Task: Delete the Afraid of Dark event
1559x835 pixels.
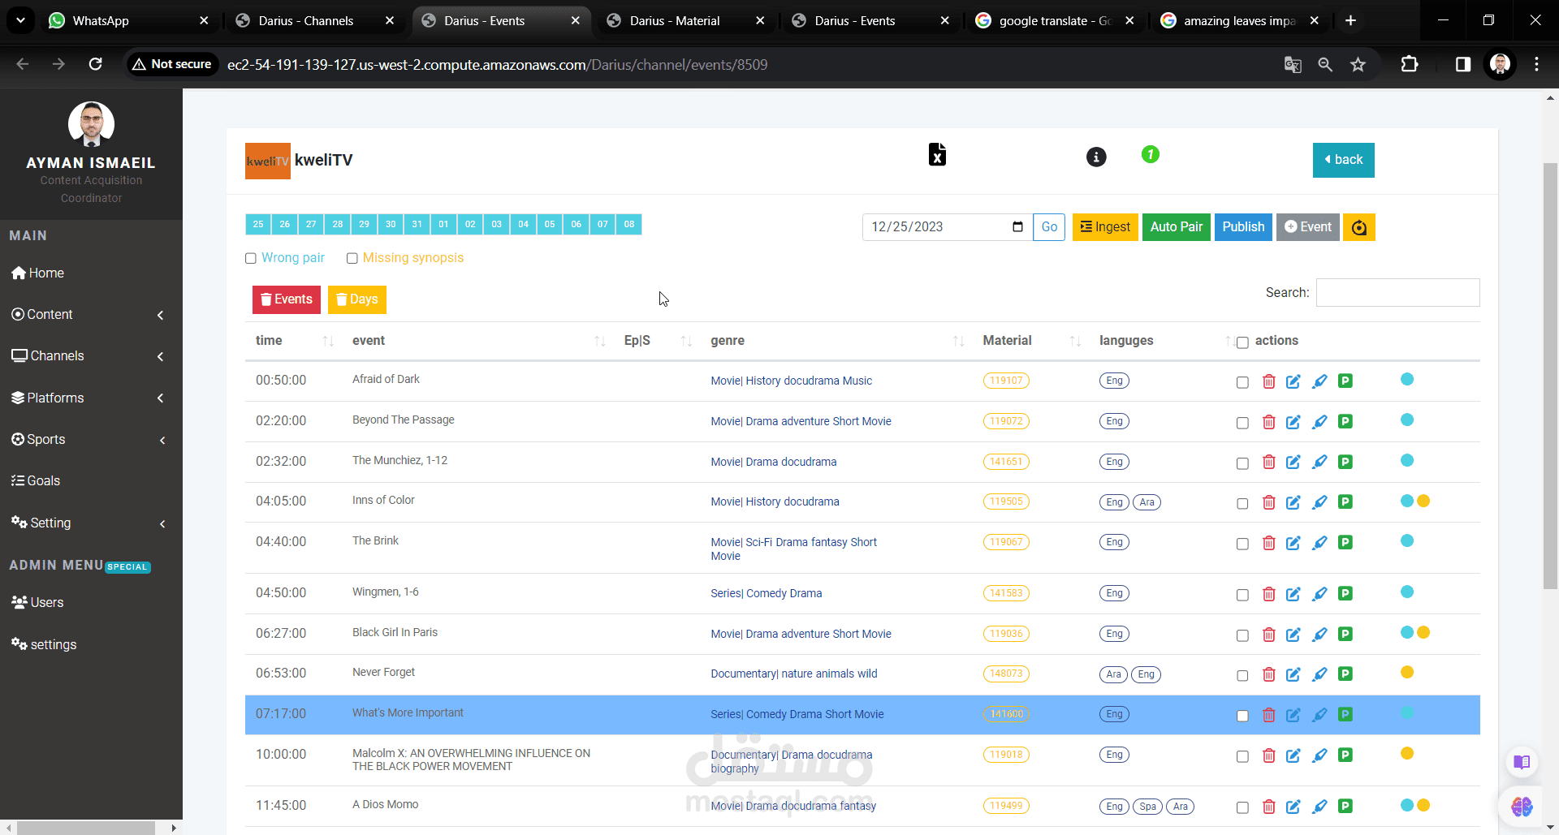Action: click(x=1268, y=381)
